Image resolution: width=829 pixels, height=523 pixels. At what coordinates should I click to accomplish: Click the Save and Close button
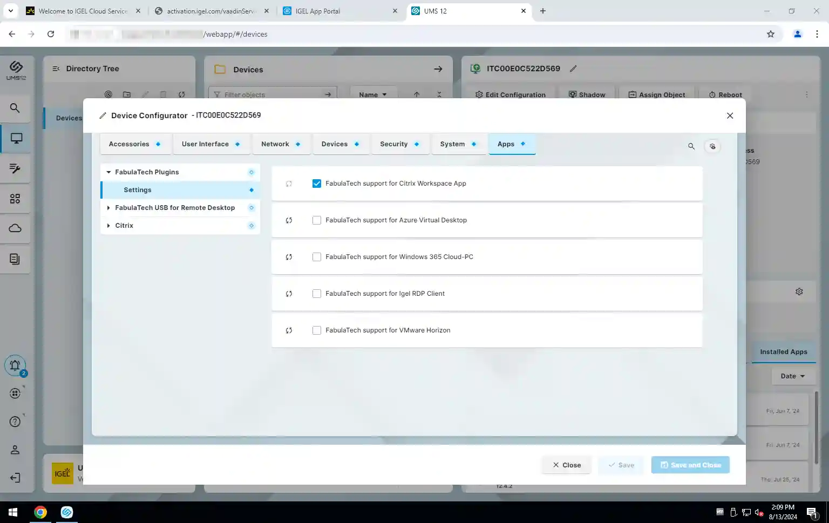pyautogui.click(x=690, y=465)
